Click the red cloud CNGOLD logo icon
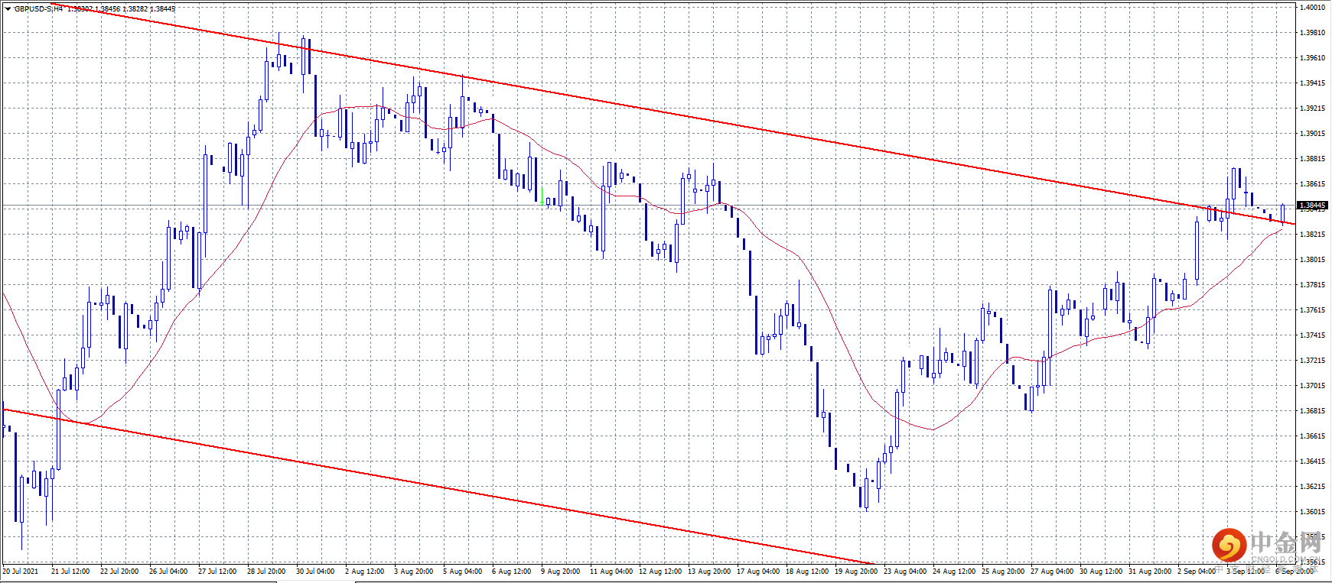Viewport: 1332px width, 583px height. click(1229, 546)
